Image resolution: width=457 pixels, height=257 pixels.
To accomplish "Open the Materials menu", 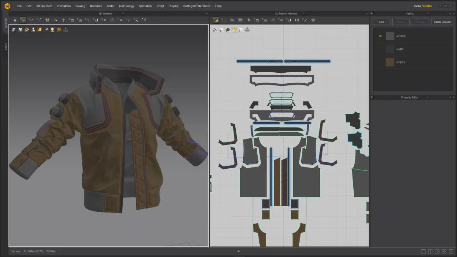I will point(96,6).
